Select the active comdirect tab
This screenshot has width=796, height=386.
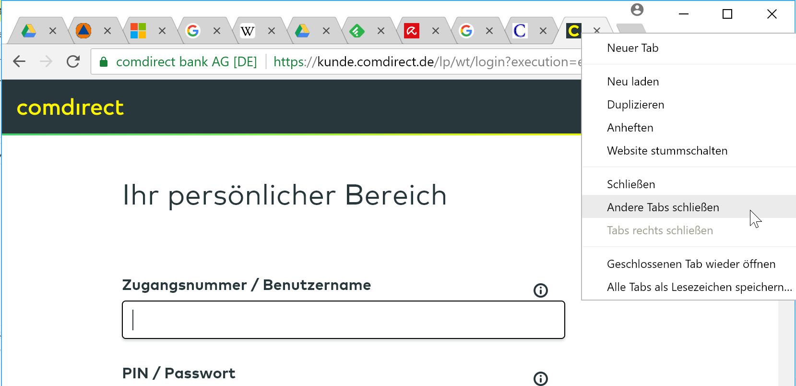574,31
